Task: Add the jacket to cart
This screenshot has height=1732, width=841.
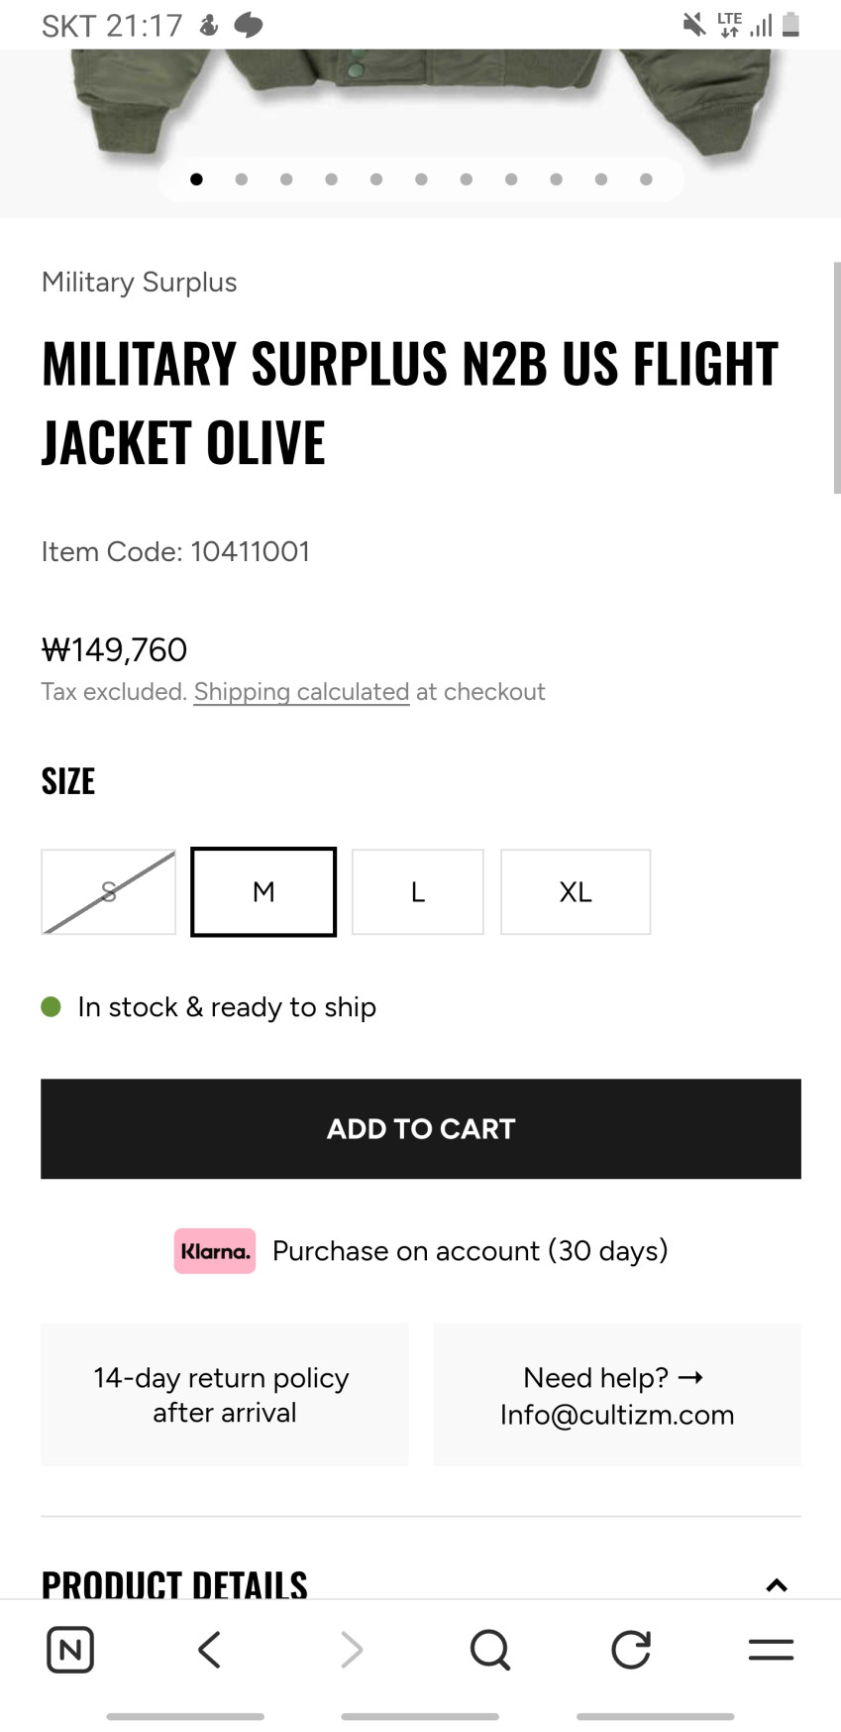Action: (x=421, y=1128)
